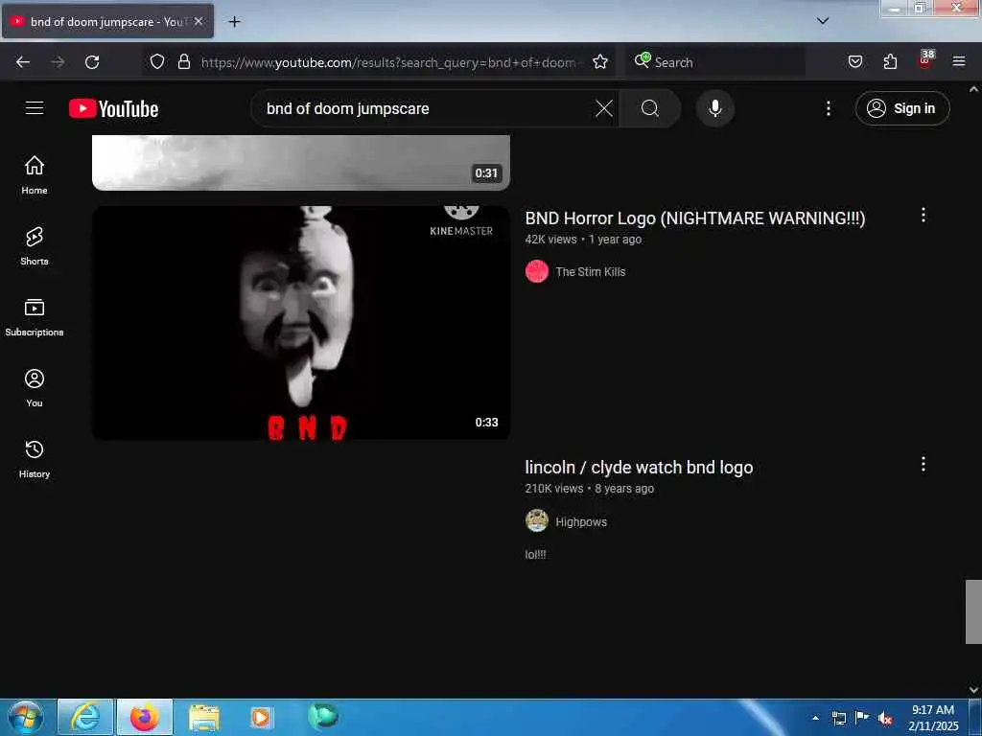Open a new tab with plus button

tap(234, 22)
